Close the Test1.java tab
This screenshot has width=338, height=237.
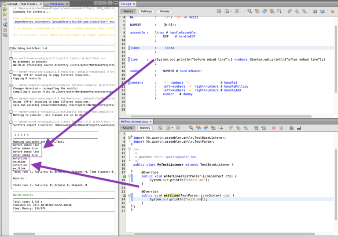67,4
